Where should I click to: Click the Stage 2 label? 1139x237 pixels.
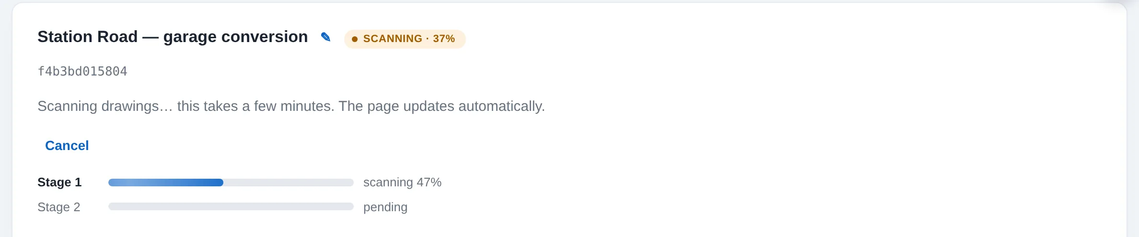pyautogui.click(x=58, y=207)
